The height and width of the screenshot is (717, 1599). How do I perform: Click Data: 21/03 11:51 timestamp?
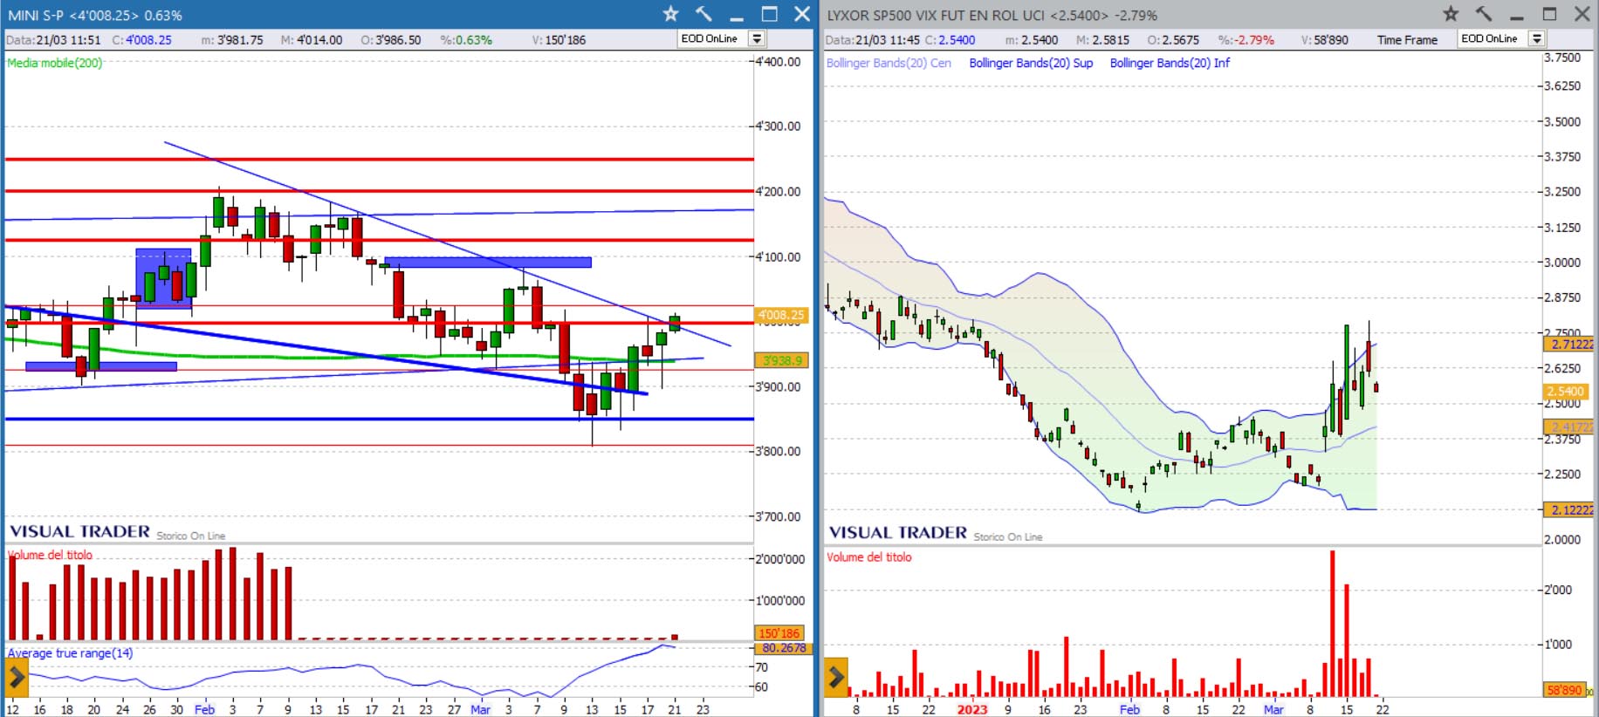(x=53, y=40)
